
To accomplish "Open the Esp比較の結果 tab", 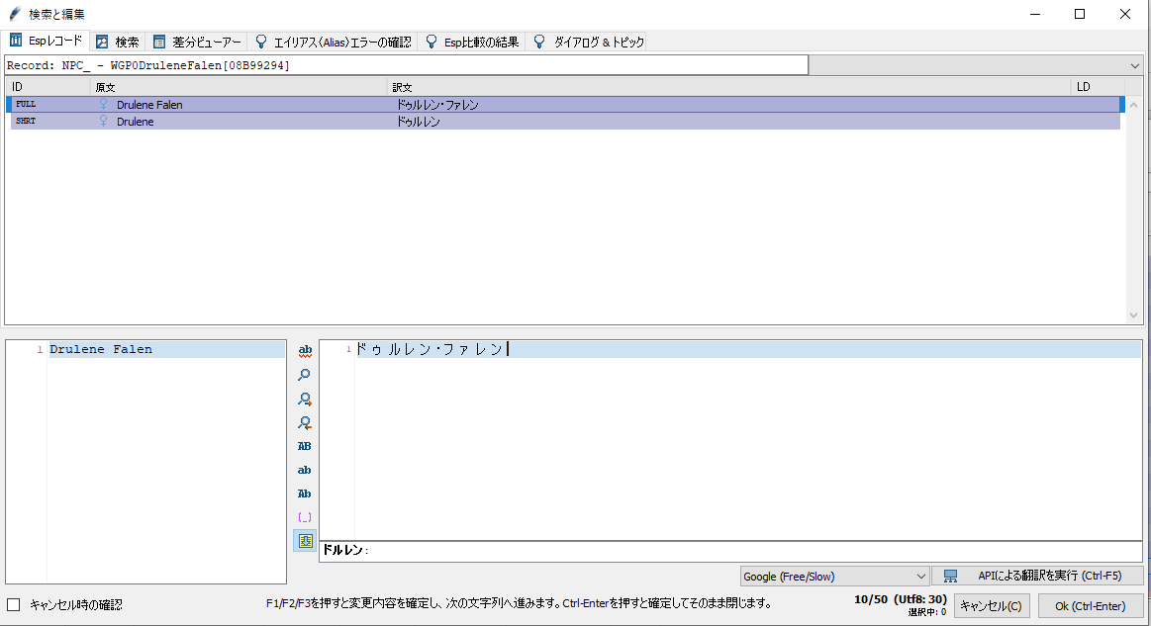I will [472, 42].
